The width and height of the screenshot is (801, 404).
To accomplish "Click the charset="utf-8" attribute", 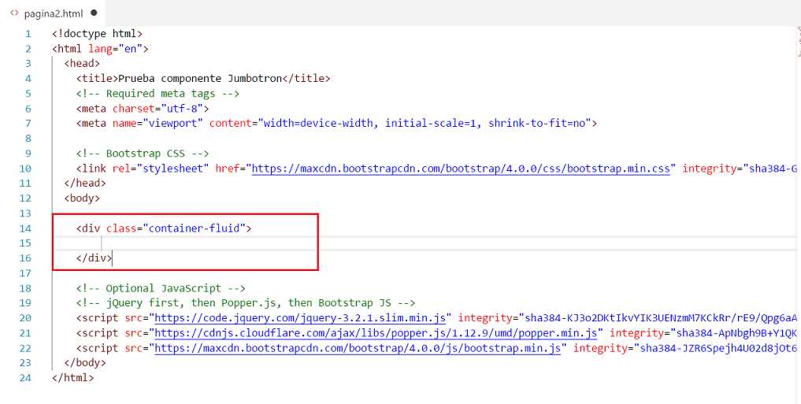I will 158,109.
